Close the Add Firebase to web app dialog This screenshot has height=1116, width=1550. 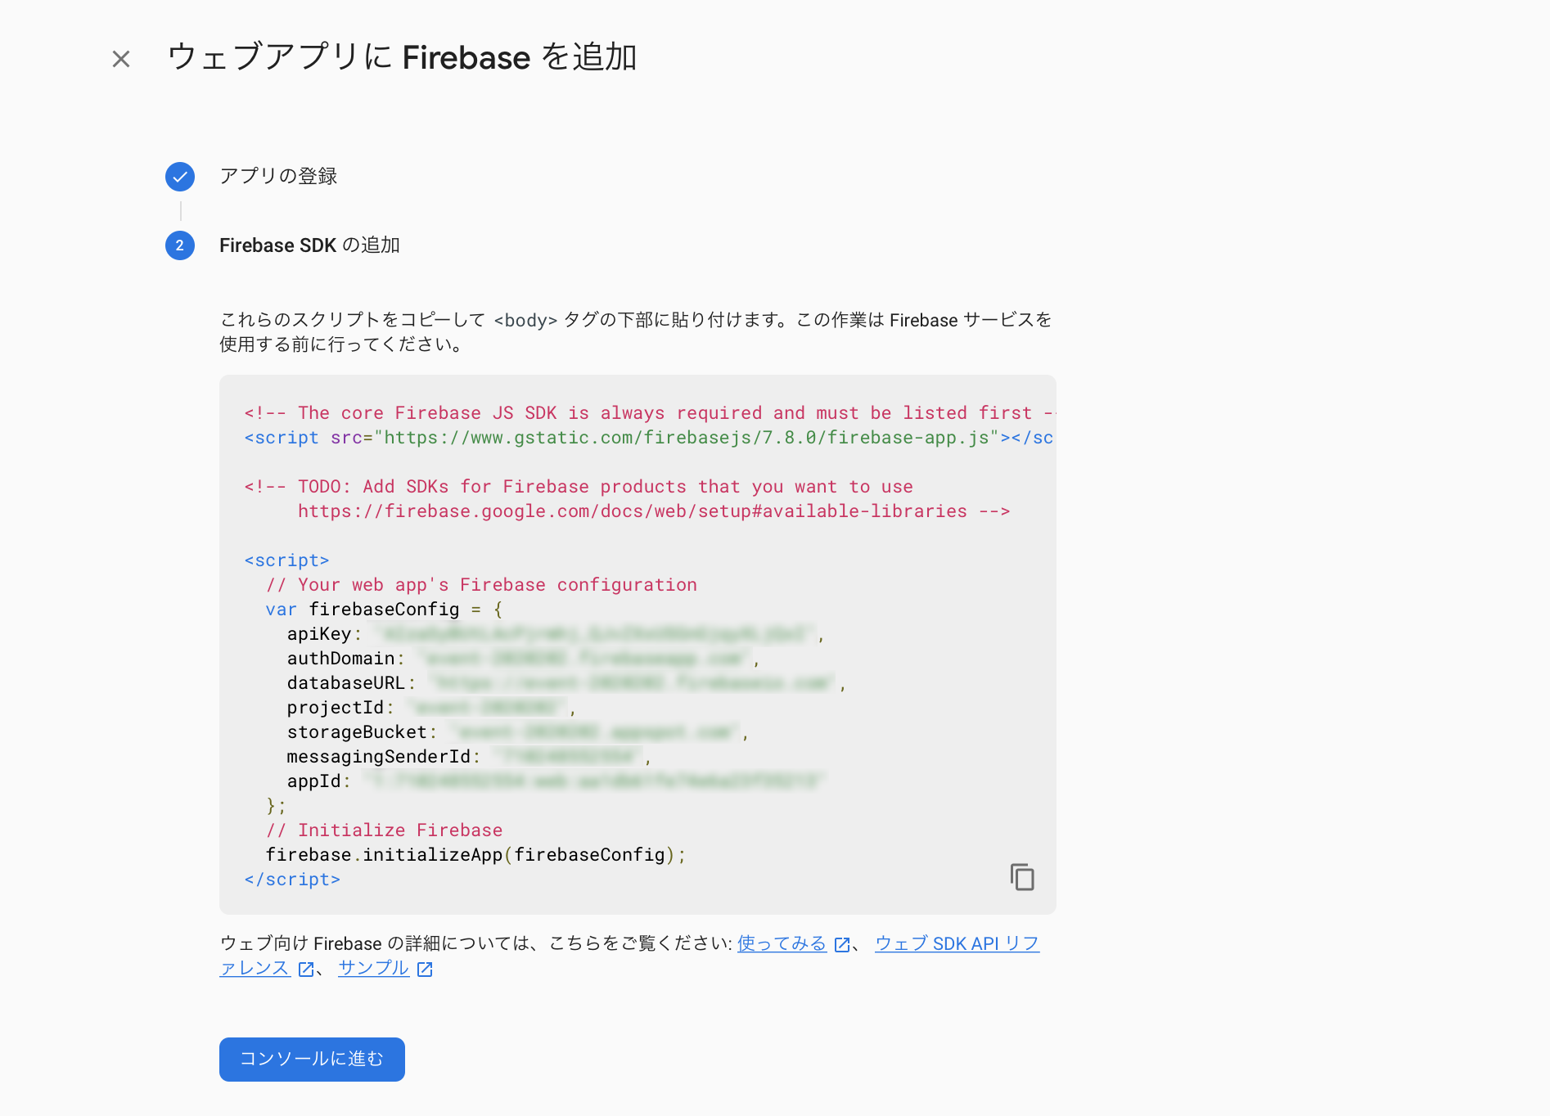pos(121,59)
